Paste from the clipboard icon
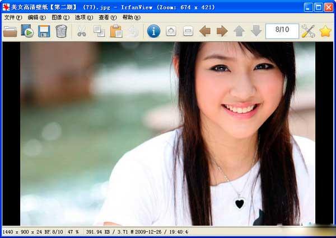This screenshot has height=238, width=336. (116, 31)
